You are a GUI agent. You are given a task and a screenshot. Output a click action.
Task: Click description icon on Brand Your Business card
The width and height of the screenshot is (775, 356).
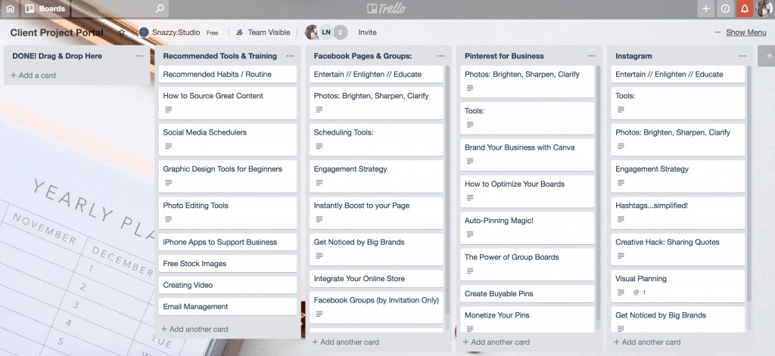click(x=470, y=161)
